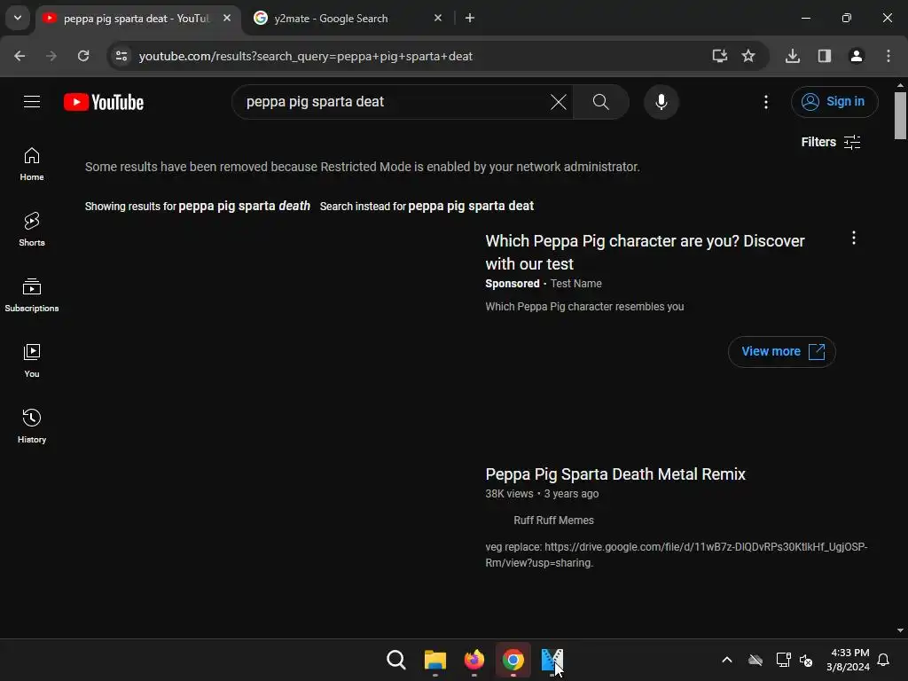Click the browser forward arrow
This screenshot has width=908, height=681.
pyautogui.click(x=51, y=56)
